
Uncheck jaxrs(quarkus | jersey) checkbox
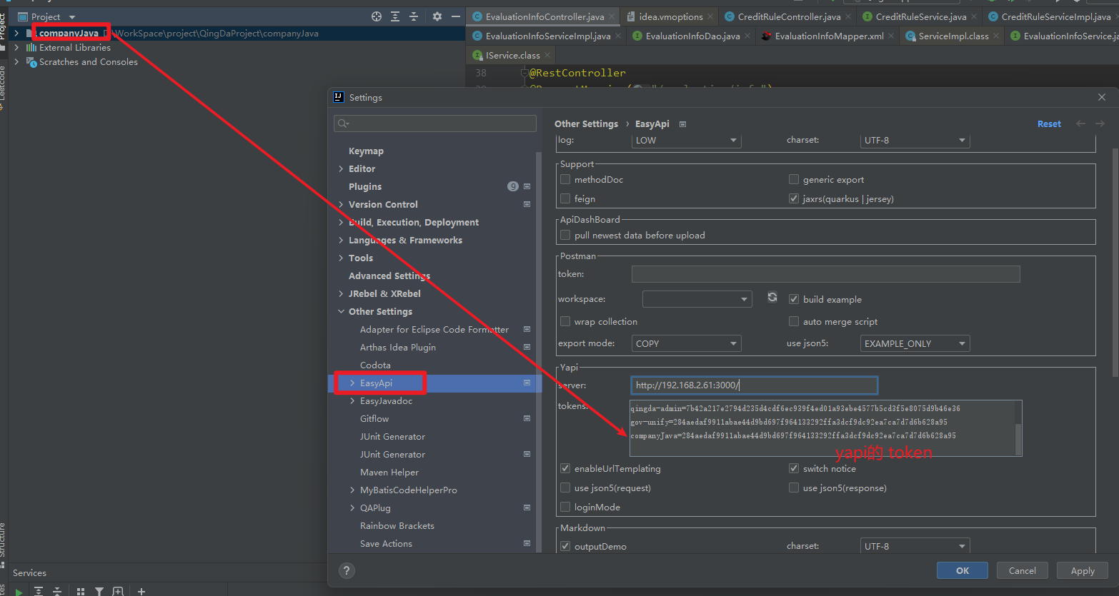tap(794, 198)
